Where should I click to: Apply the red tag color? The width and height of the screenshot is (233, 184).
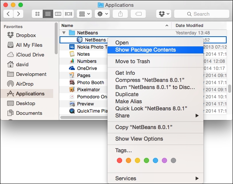[x=119, y=160]
